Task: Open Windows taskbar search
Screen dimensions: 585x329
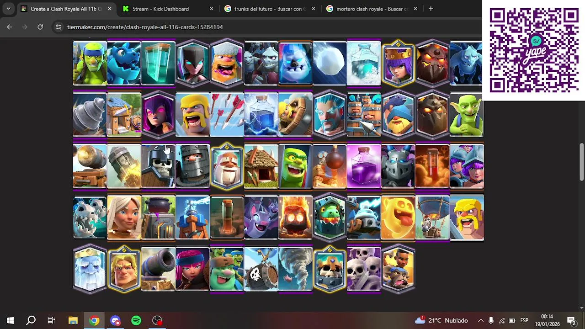Action: point(31,320)
